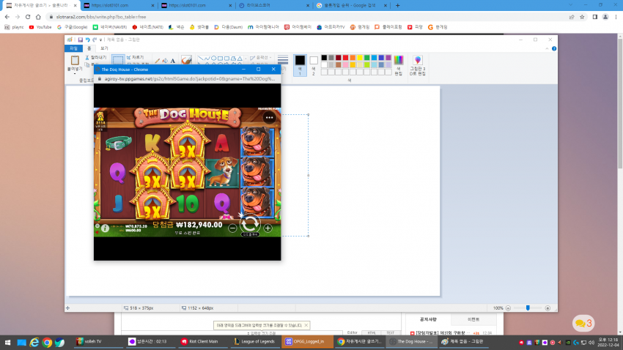Open the Paste dropdown arrow in Paint

(75, 73)
